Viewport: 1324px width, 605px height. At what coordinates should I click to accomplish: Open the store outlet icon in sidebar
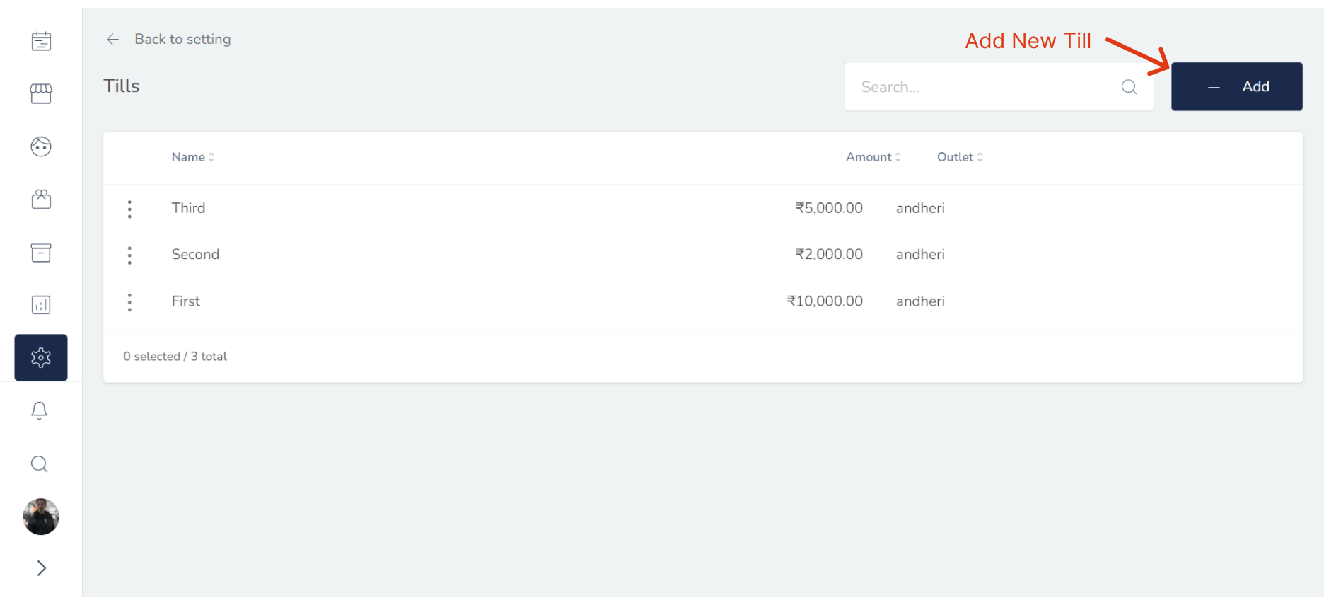point(41,93)
